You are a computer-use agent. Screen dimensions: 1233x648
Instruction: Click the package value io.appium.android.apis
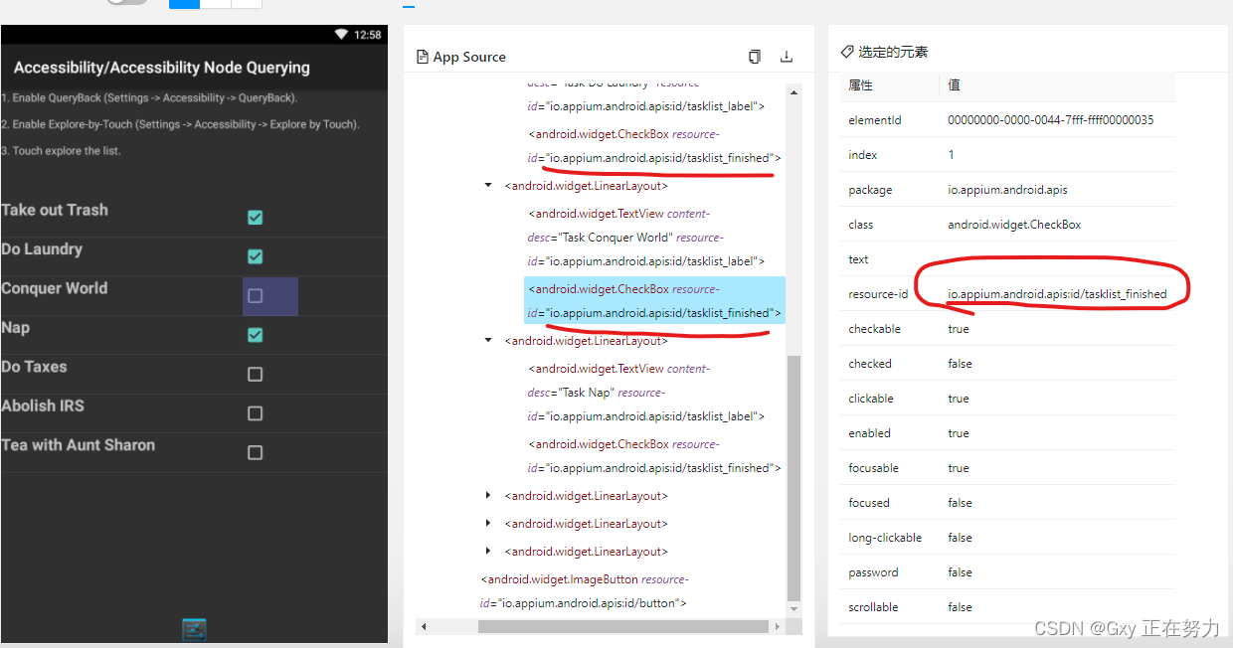(1007, 190)
